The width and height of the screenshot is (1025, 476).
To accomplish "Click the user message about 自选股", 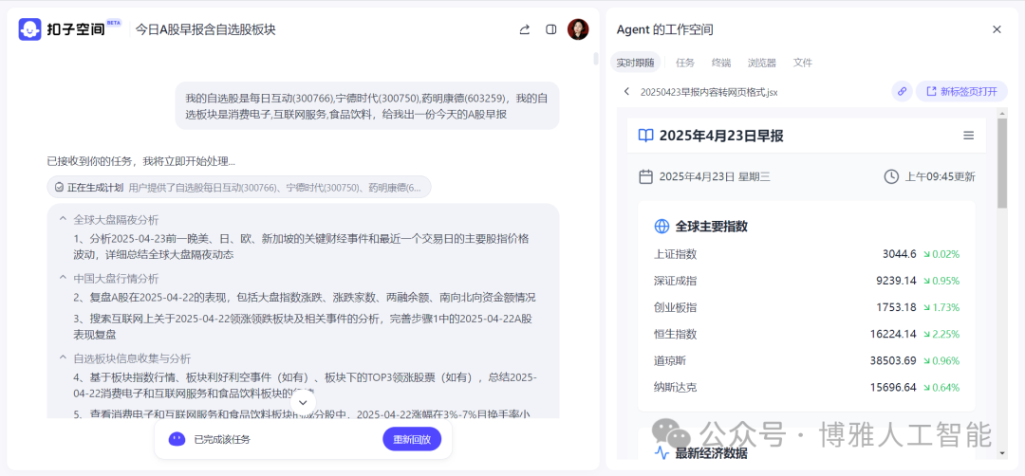I will pyautogui.click(x=366, y=106).
